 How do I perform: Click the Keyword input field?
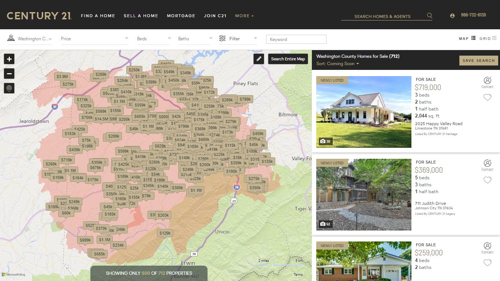click(x=296, y=39)
